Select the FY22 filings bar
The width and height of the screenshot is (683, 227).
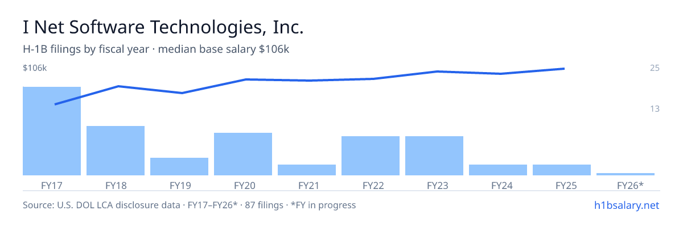tap(371, 155)
